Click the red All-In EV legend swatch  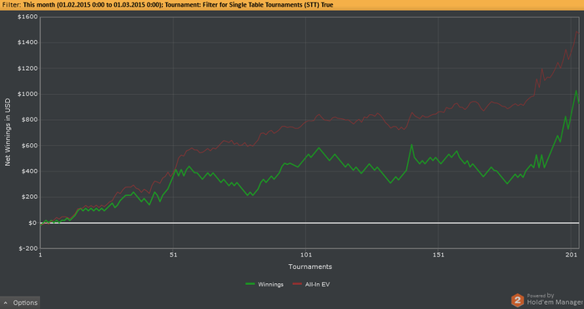click(x=297, y=285)
